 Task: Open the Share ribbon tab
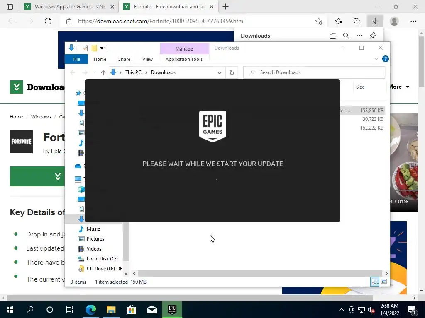pos(124,59)
